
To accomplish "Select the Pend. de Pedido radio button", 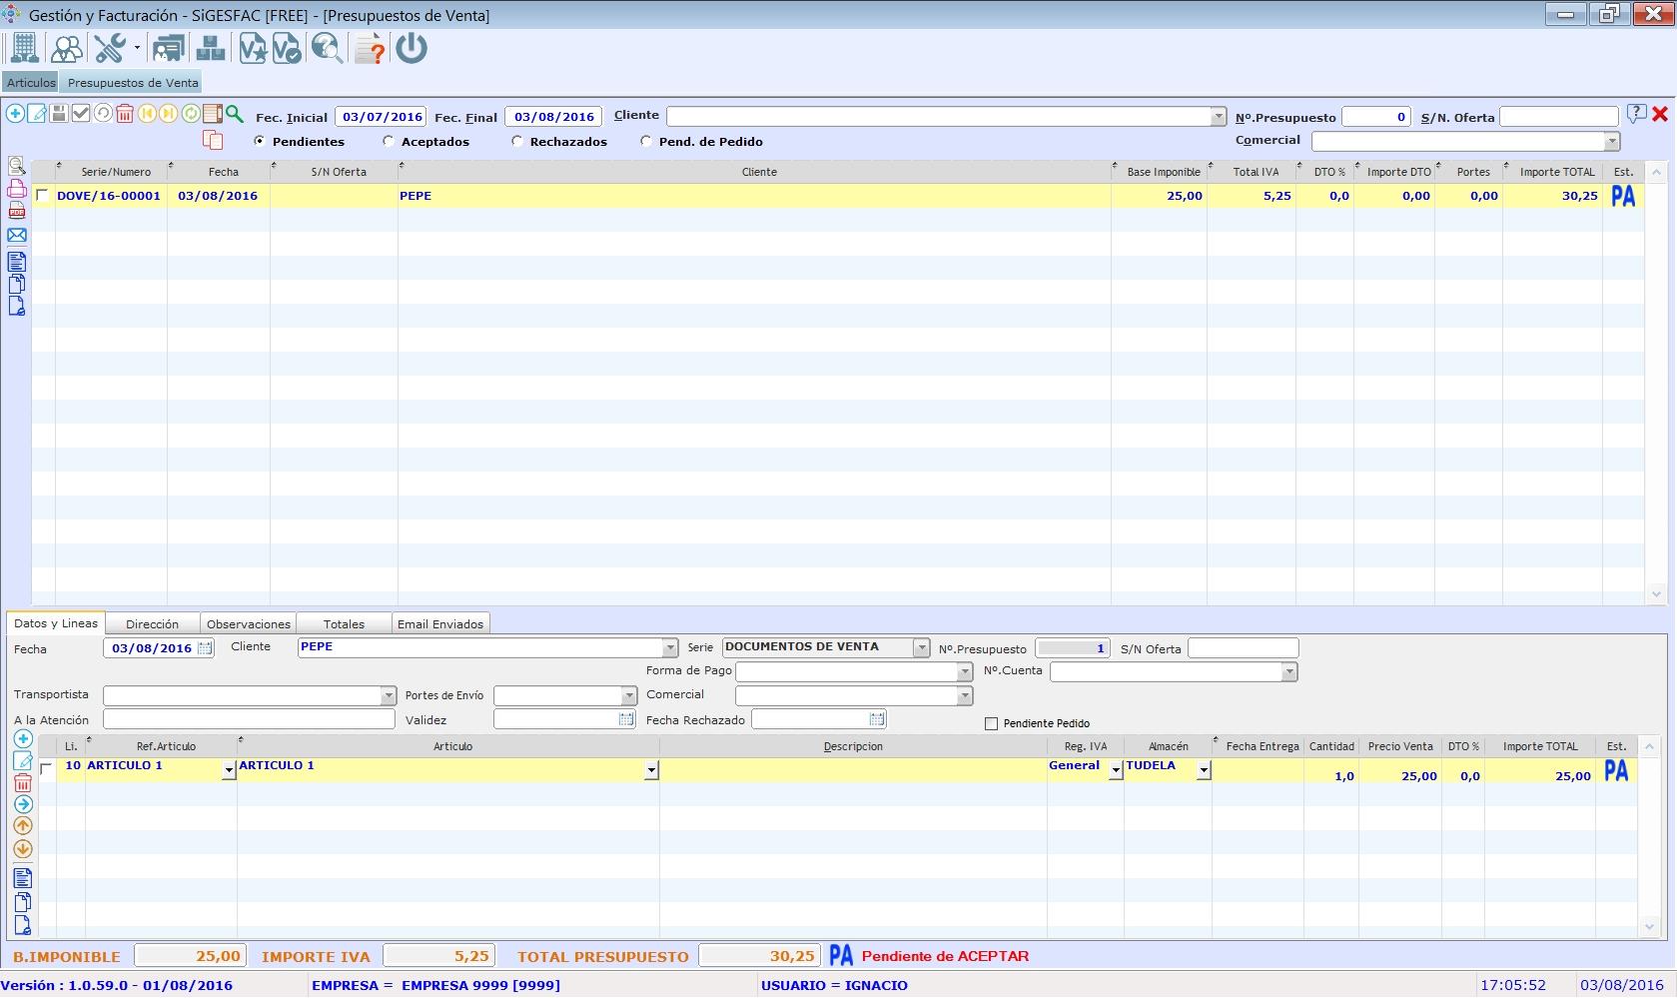I will coord(646,141).
